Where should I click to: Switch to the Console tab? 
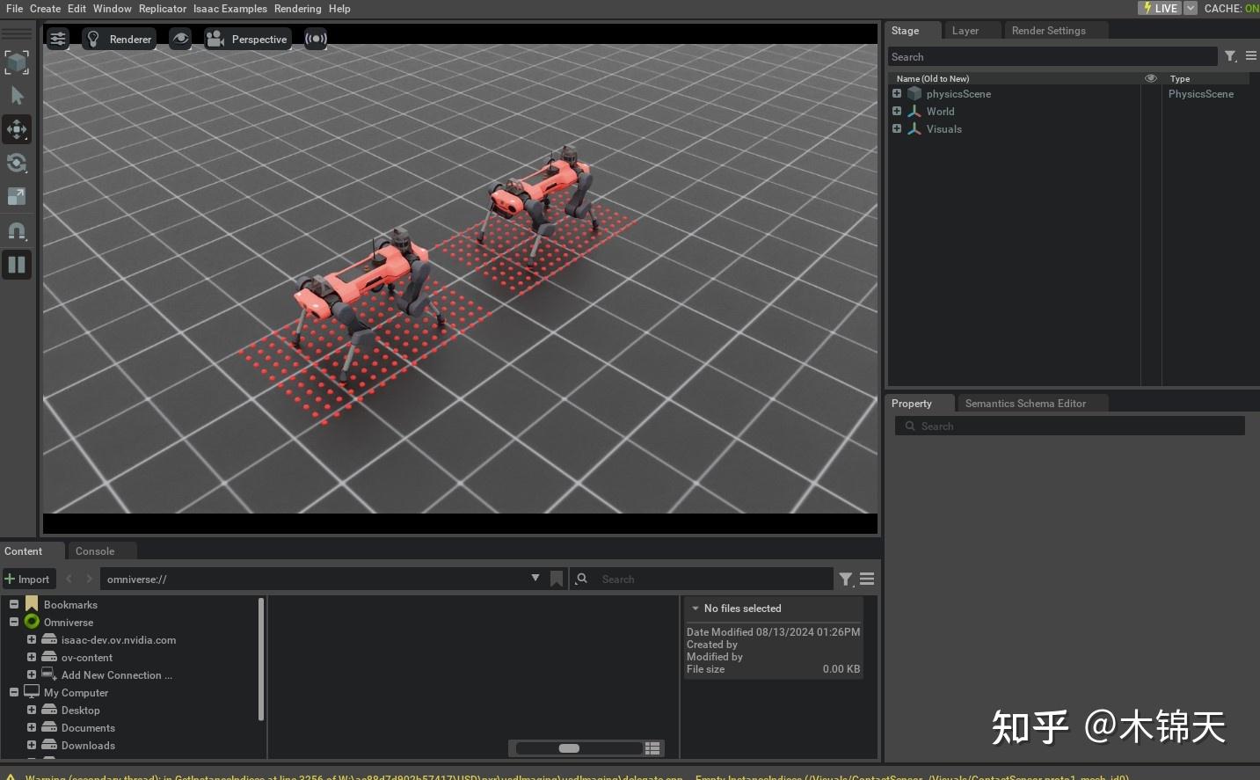pyautogui.click(x=95, y=551)
